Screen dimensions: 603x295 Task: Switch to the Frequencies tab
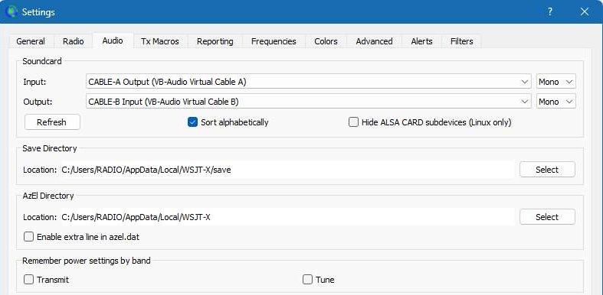274,41
